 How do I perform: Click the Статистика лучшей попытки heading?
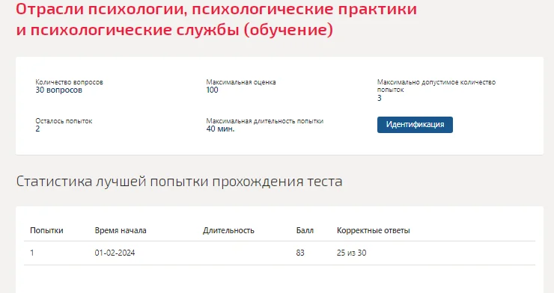179,182
